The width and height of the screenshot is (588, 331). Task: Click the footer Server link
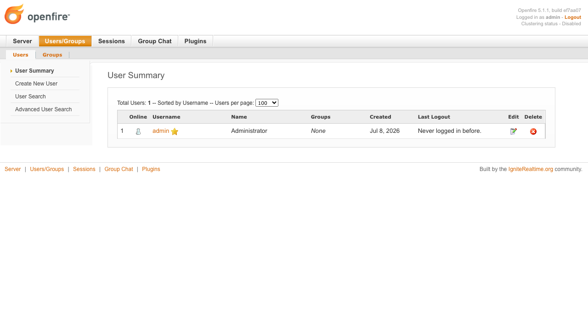[13, 169]
